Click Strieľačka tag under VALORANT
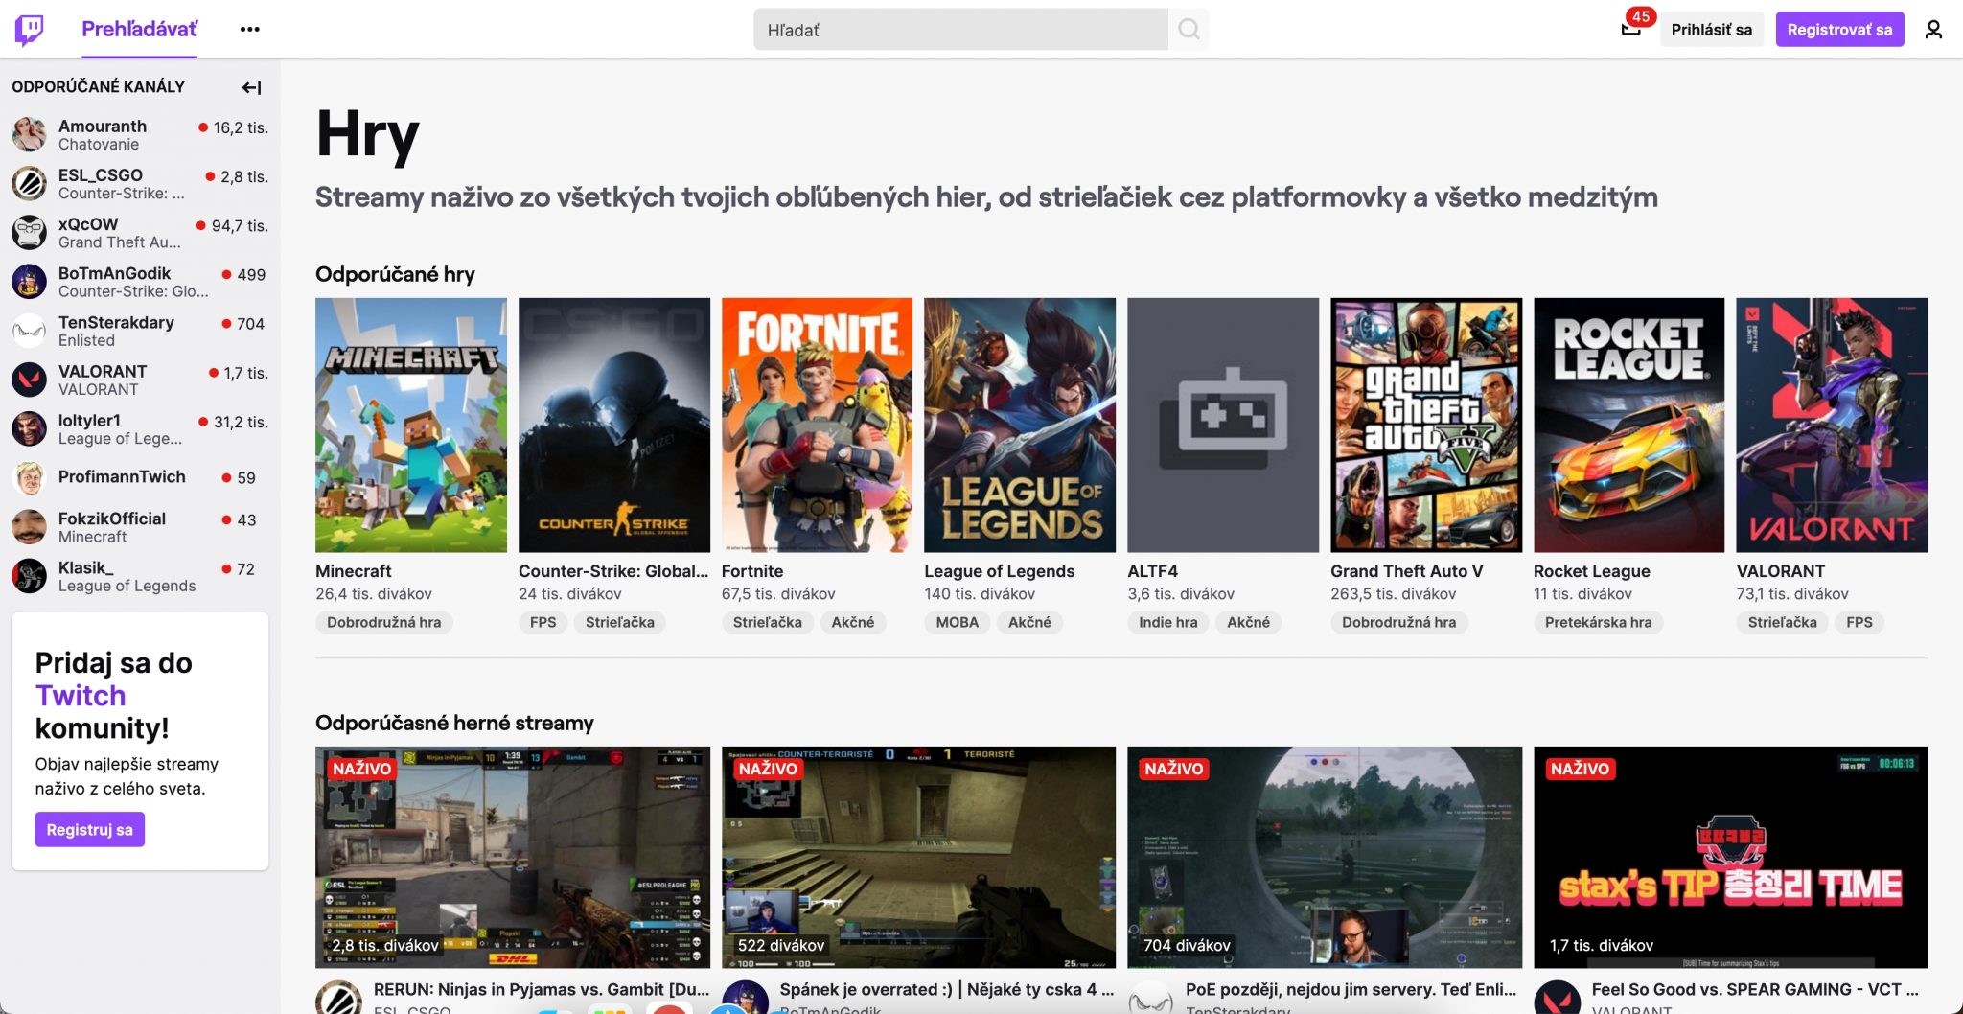 1783,622
